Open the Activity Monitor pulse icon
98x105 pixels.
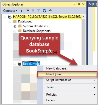coord(50,11)
